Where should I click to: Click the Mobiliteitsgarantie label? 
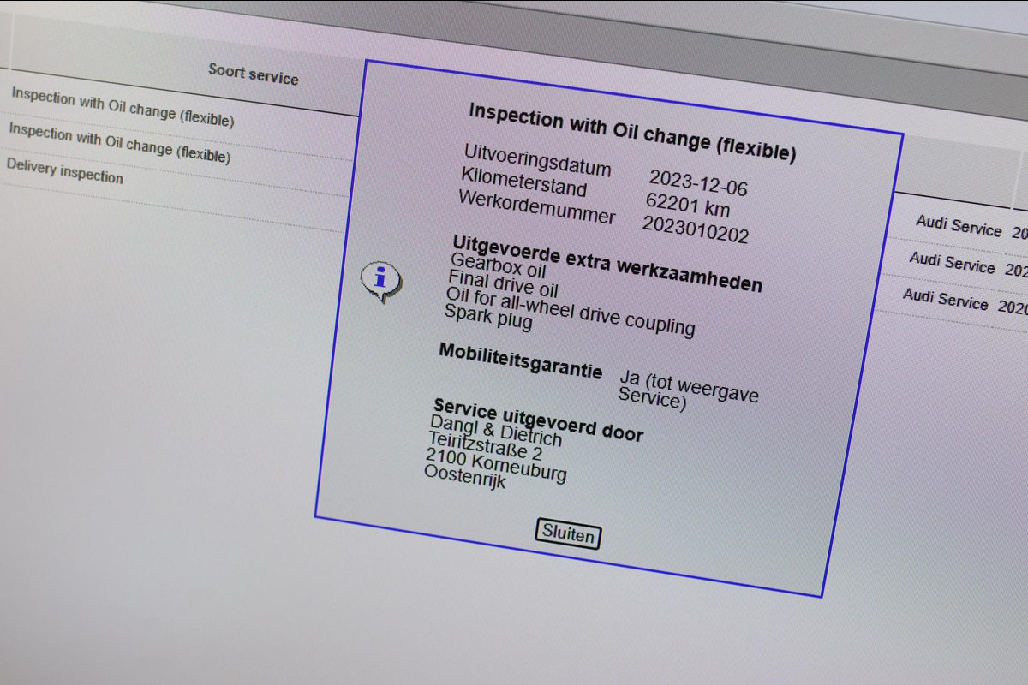coord(521,360)
